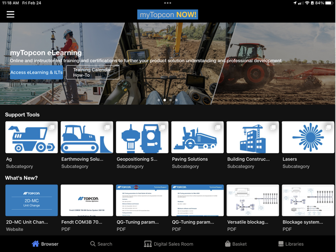Switch to the Digital Sales Room tab

tap(168, 244)
